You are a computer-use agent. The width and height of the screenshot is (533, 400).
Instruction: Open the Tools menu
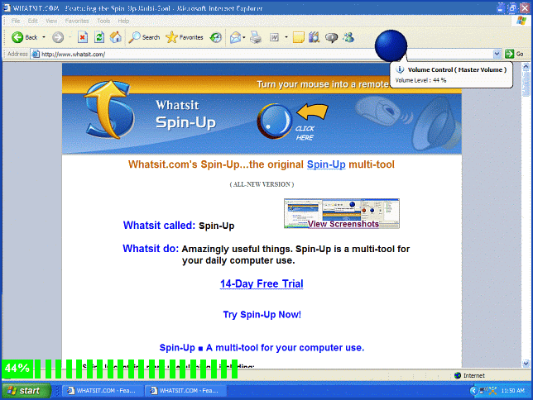(103, 21)
